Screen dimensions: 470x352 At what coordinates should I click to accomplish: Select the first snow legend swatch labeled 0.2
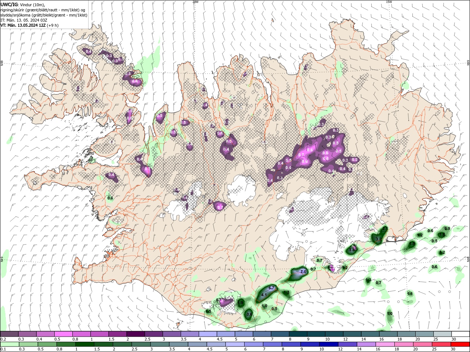[9, 334]
